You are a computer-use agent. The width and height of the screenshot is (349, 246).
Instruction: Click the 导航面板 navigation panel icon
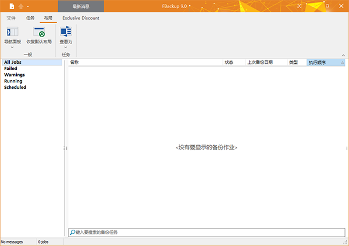click(x=12, y=32)
